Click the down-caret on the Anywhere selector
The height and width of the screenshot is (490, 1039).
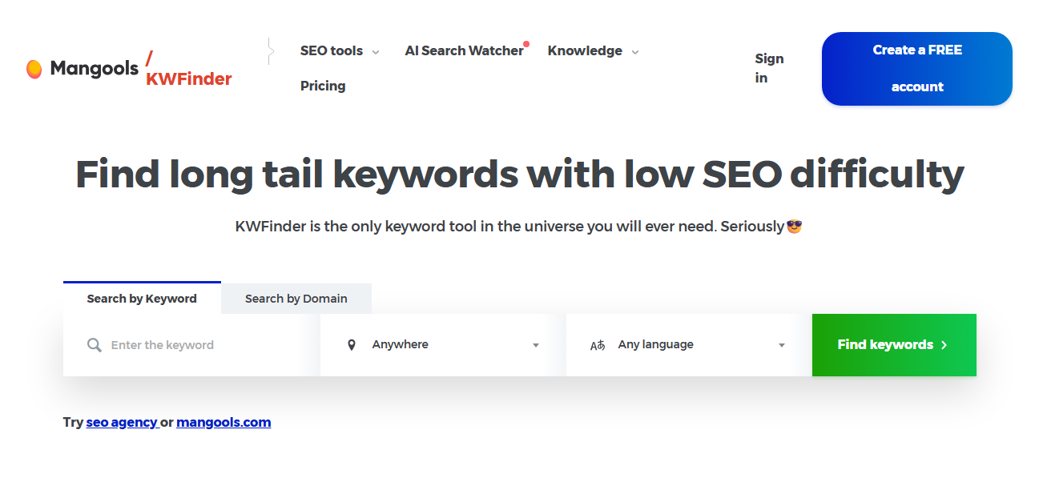click(x=535, y=345)
